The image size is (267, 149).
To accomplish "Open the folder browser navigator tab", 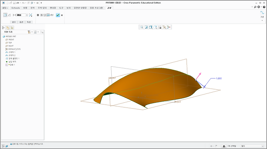I will [8, 28].
